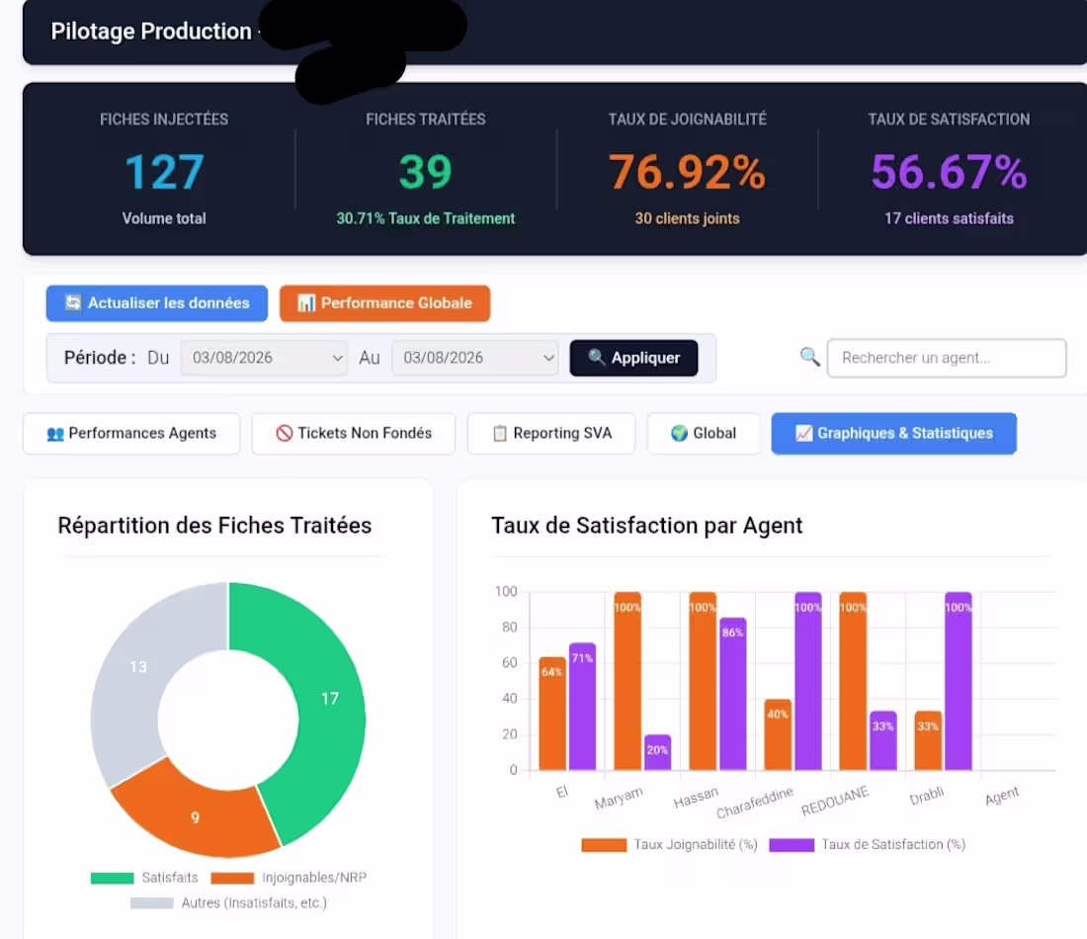The image size is (1087, 939).
Task: Click the refresh icon on Actualiser les données
Action: pos(73,303)
